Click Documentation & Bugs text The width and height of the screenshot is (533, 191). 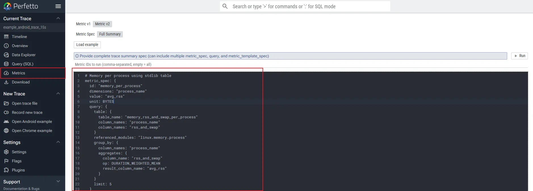point(21,189)
